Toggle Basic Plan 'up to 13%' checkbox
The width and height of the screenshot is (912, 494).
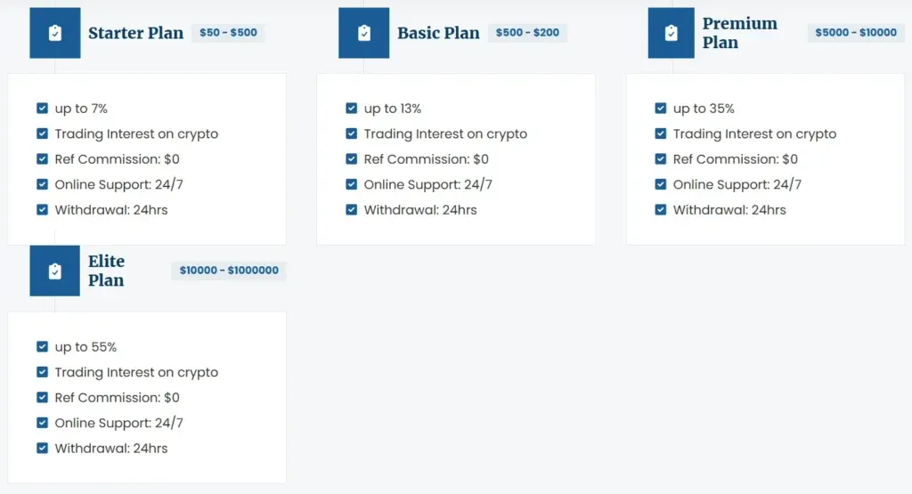point(352,109)
